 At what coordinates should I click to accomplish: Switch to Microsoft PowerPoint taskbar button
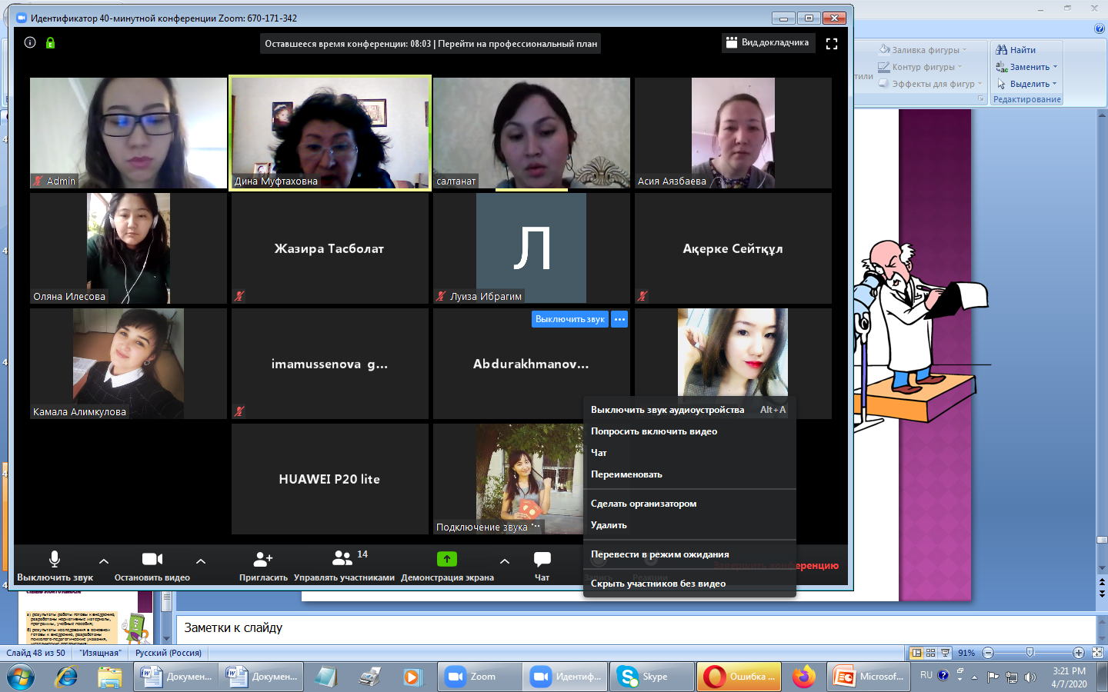[x=869, y=677]
